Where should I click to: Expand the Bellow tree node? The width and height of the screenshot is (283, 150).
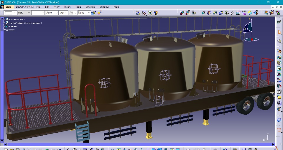[5, 19]
